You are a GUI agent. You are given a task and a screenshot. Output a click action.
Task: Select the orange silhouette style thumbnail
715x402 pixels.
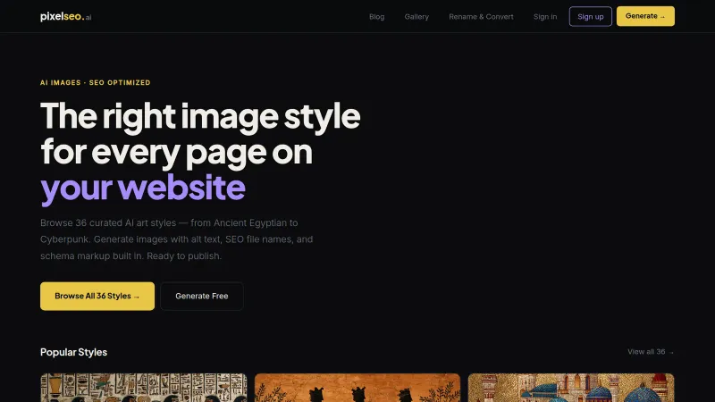[x=357, y=388]
